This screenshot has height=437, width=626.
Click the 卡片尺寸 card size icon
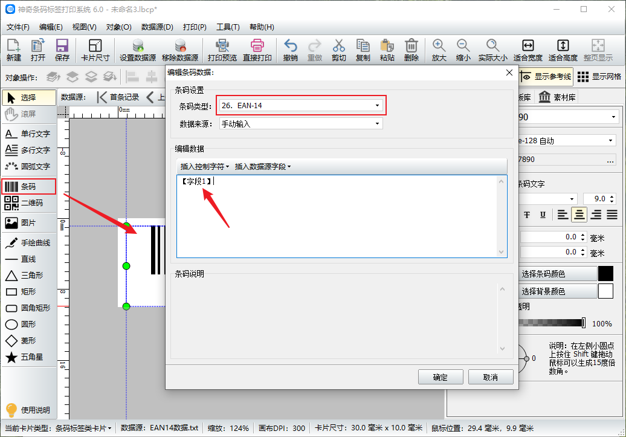point(95,50)
